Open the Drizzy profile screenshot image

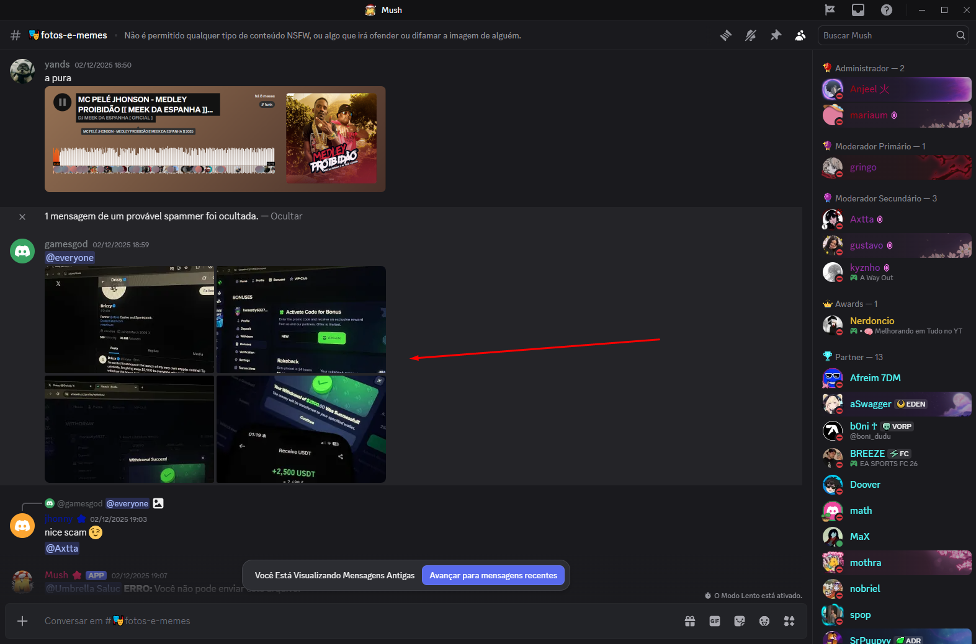129,320
